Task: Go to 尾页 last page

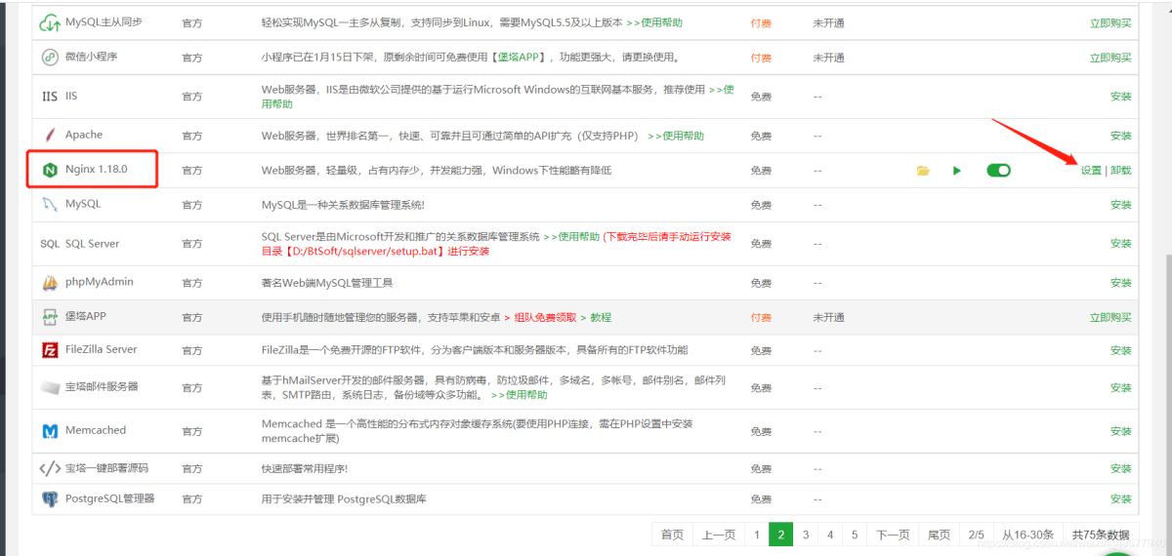Action: [x=939, y=535]
